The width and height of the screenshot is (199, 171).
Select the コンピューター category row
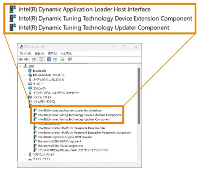tap(40, 88)
